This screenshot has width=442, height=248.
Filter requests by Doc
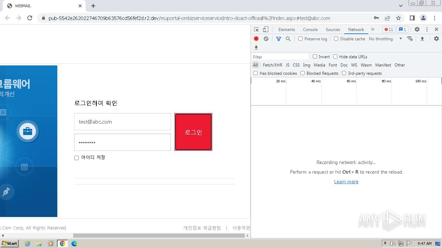[344, 65]
